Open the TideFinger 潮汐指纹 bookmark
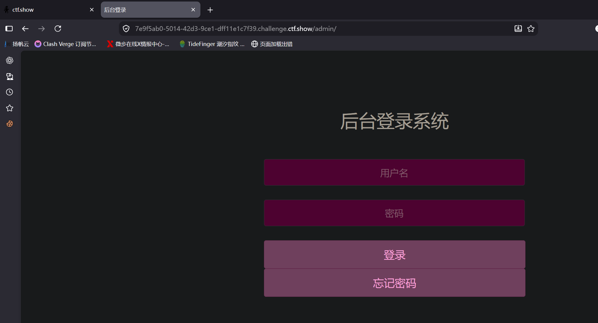The height and width of the screenshot is (323, 598). point(212,44)
